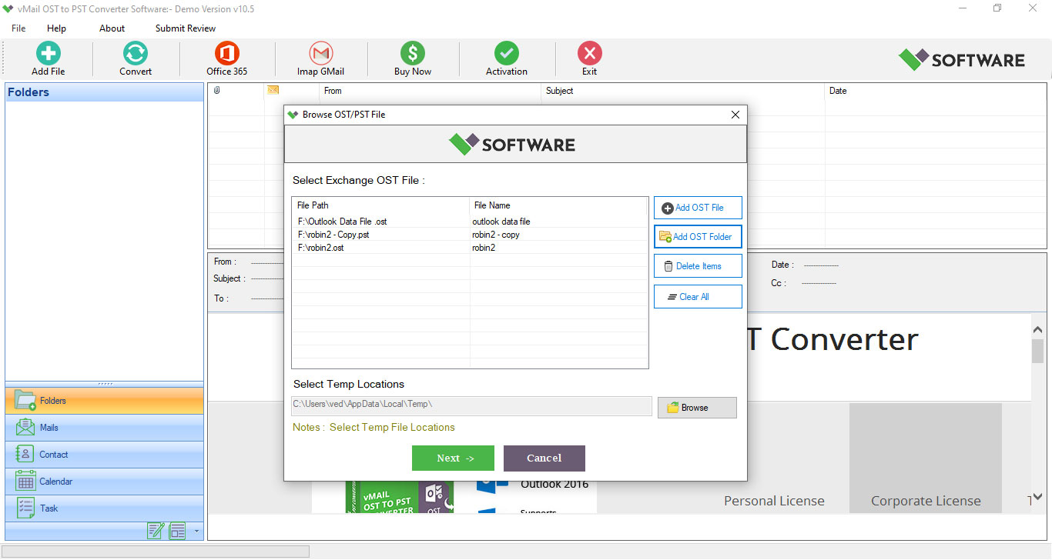The height and width of the screenshot is (560, 1052).
Task: Browse for a temp file location
Action: (697, 408)
